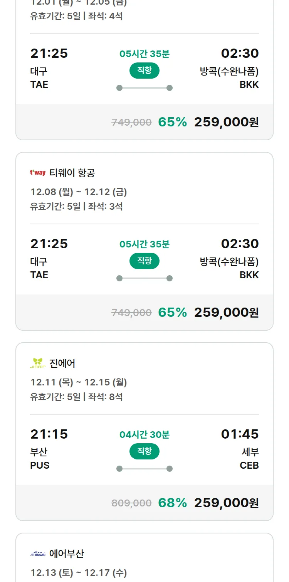Select the 12.11 (목) ~ 12.15 (월) date range
This screenshot has height=582, width=289.
79,382
